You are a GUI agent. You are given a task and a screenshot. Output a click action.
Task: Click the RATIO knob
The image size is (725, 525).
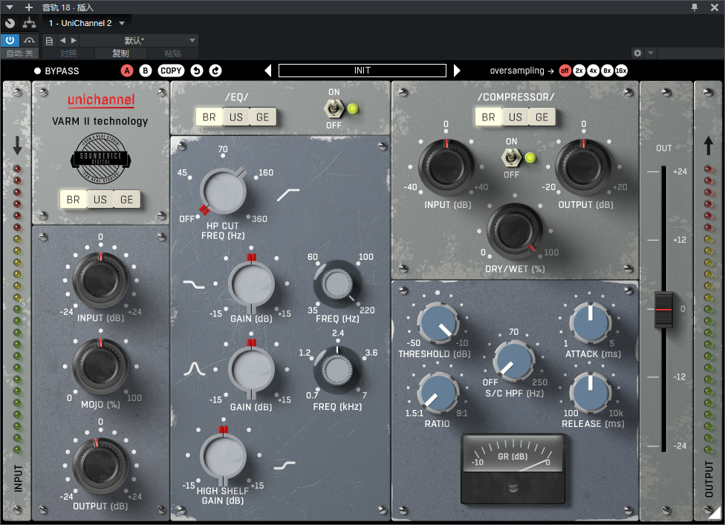coord(438,394)
